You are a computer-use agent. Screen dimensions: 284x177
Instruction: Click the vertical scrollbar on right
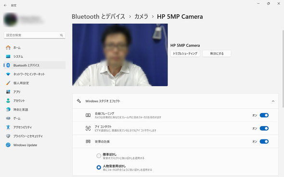click(283, 69)
